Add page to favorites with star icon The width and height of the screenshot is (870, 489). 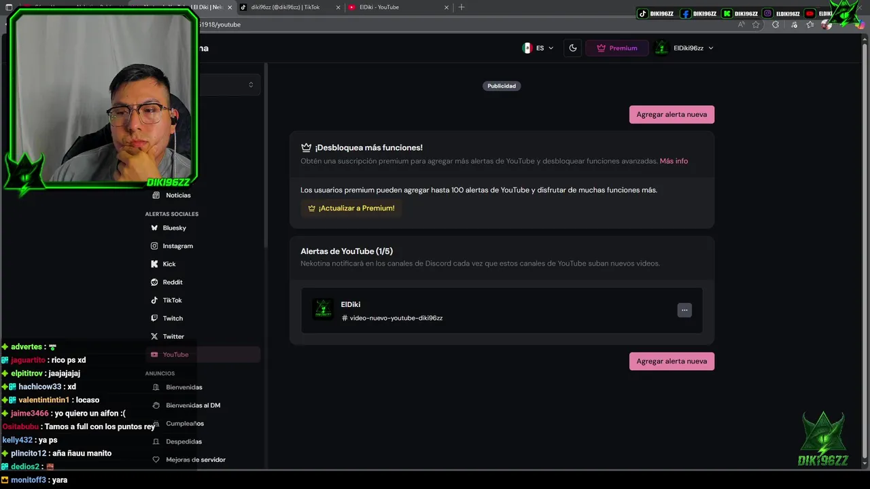[756, 24]
